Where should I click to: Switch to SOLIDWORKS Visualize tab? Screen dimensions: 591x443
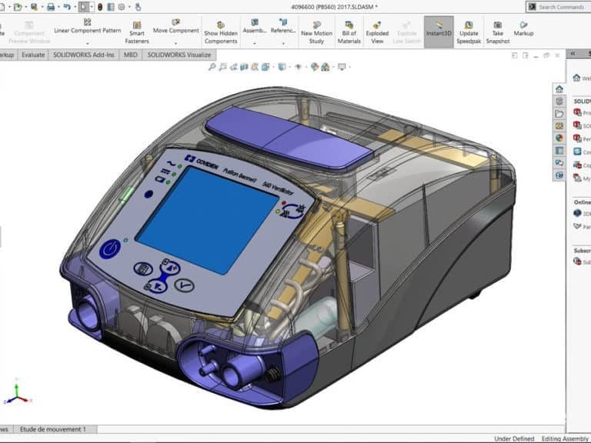click(179, 55)
